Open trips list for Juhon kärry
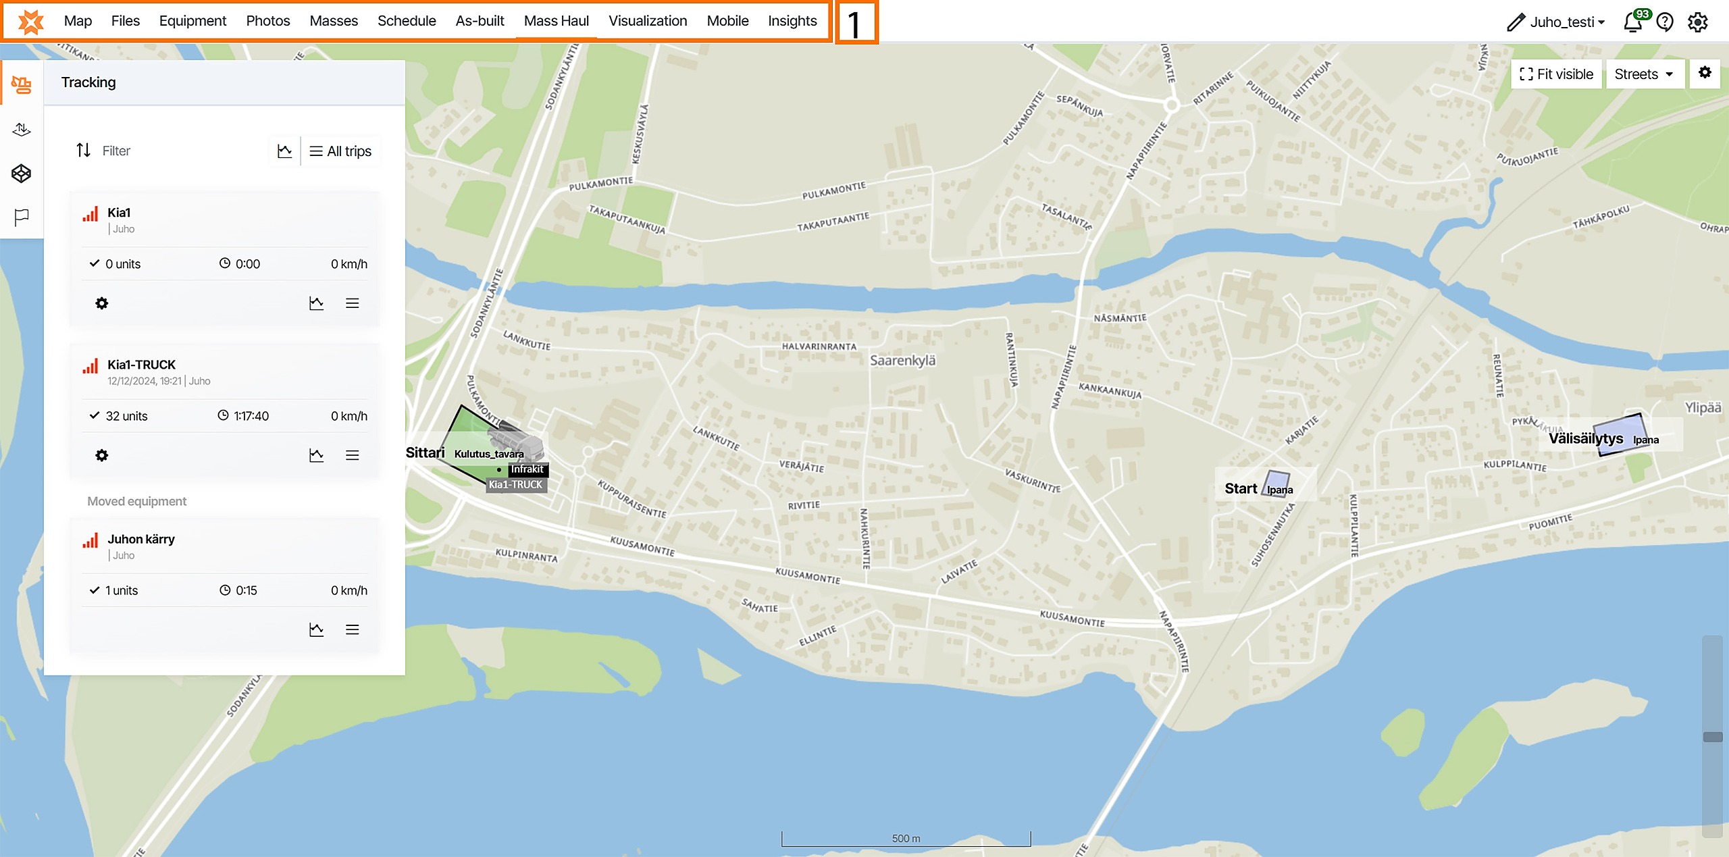The width and height of the screenshot is (1729, 857). [x=352, y=629]
